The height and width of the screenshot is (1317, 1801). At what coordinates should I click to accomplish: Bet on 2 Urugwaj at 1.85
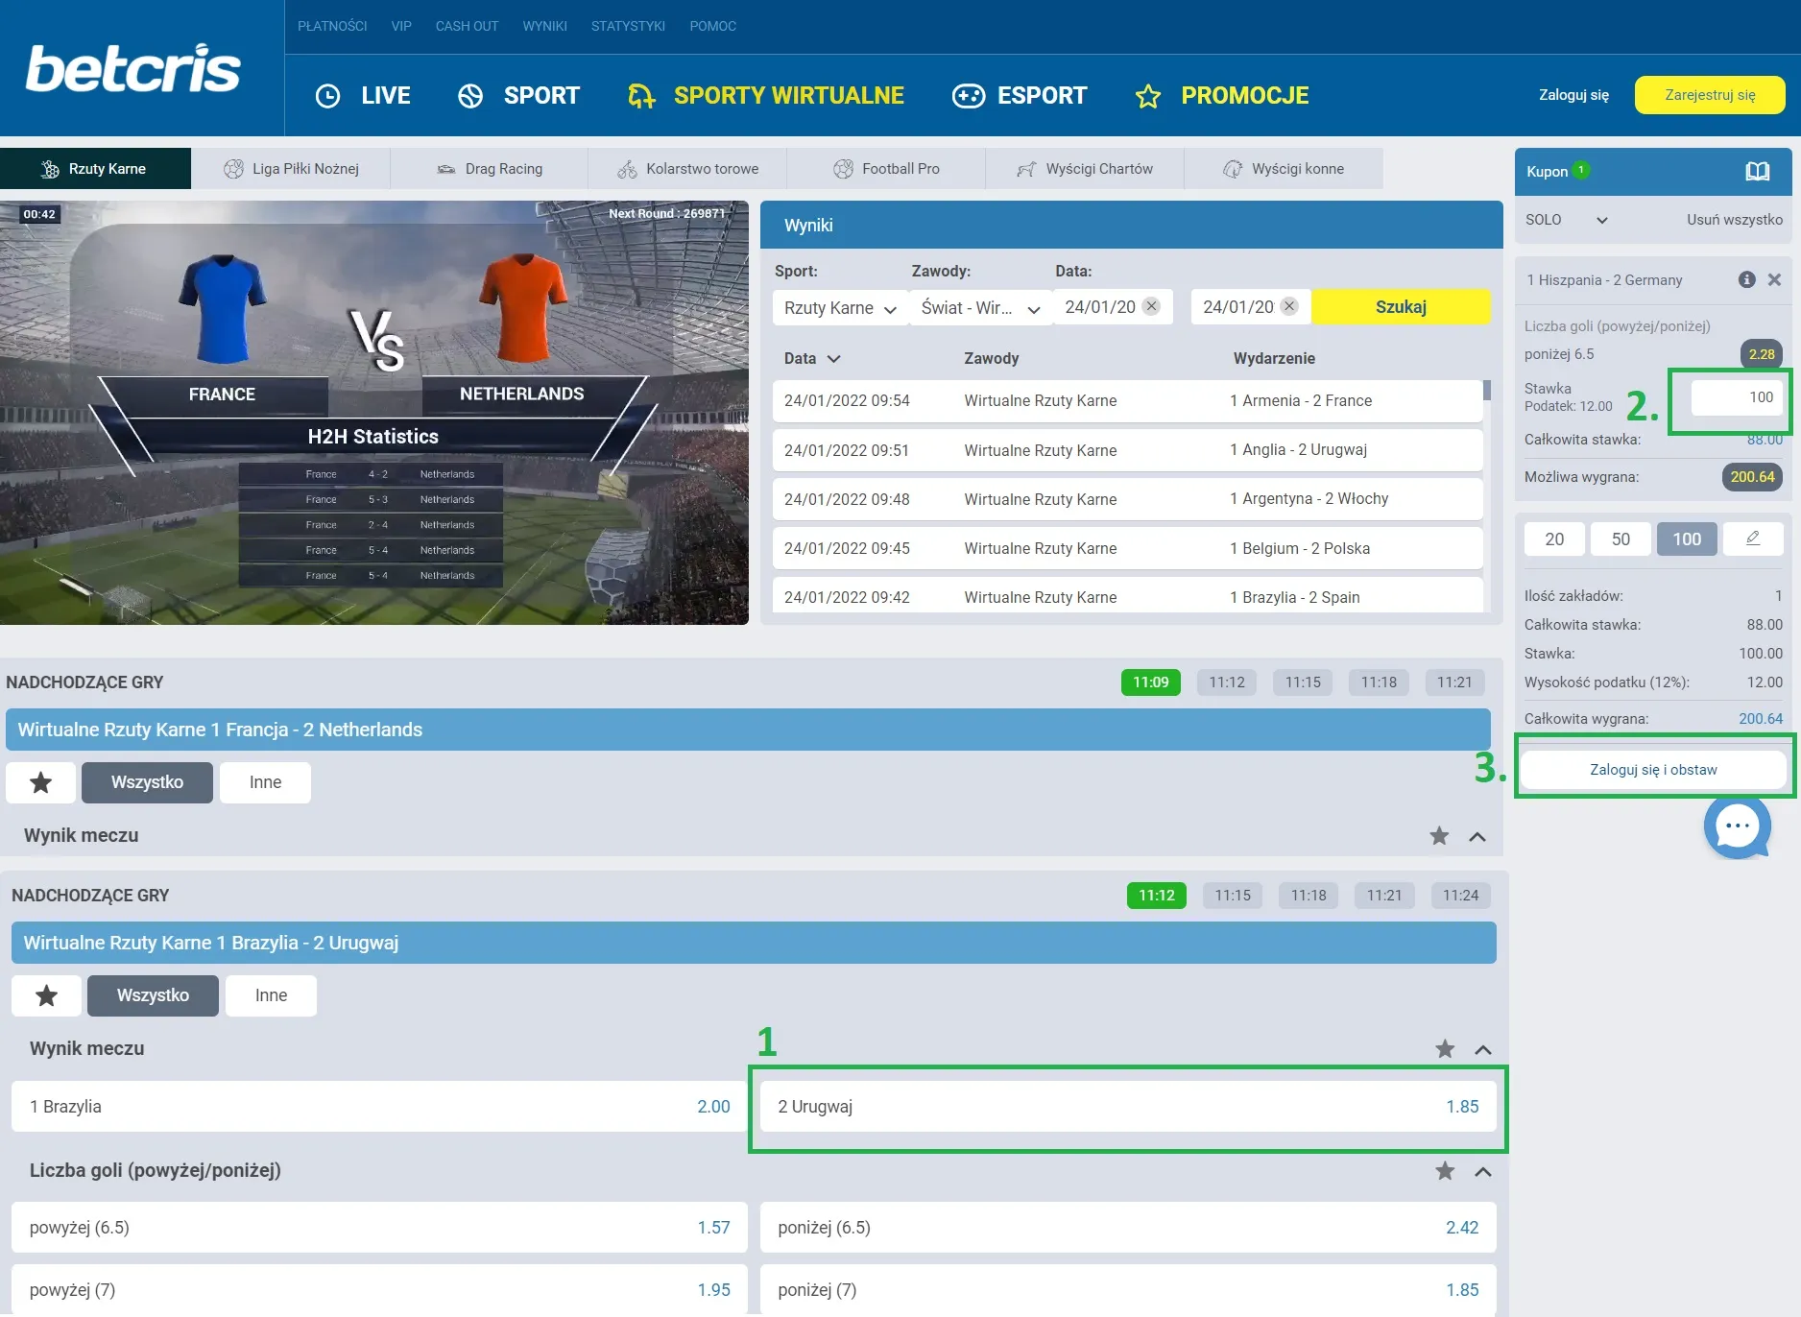[x=1128, y=1107]
